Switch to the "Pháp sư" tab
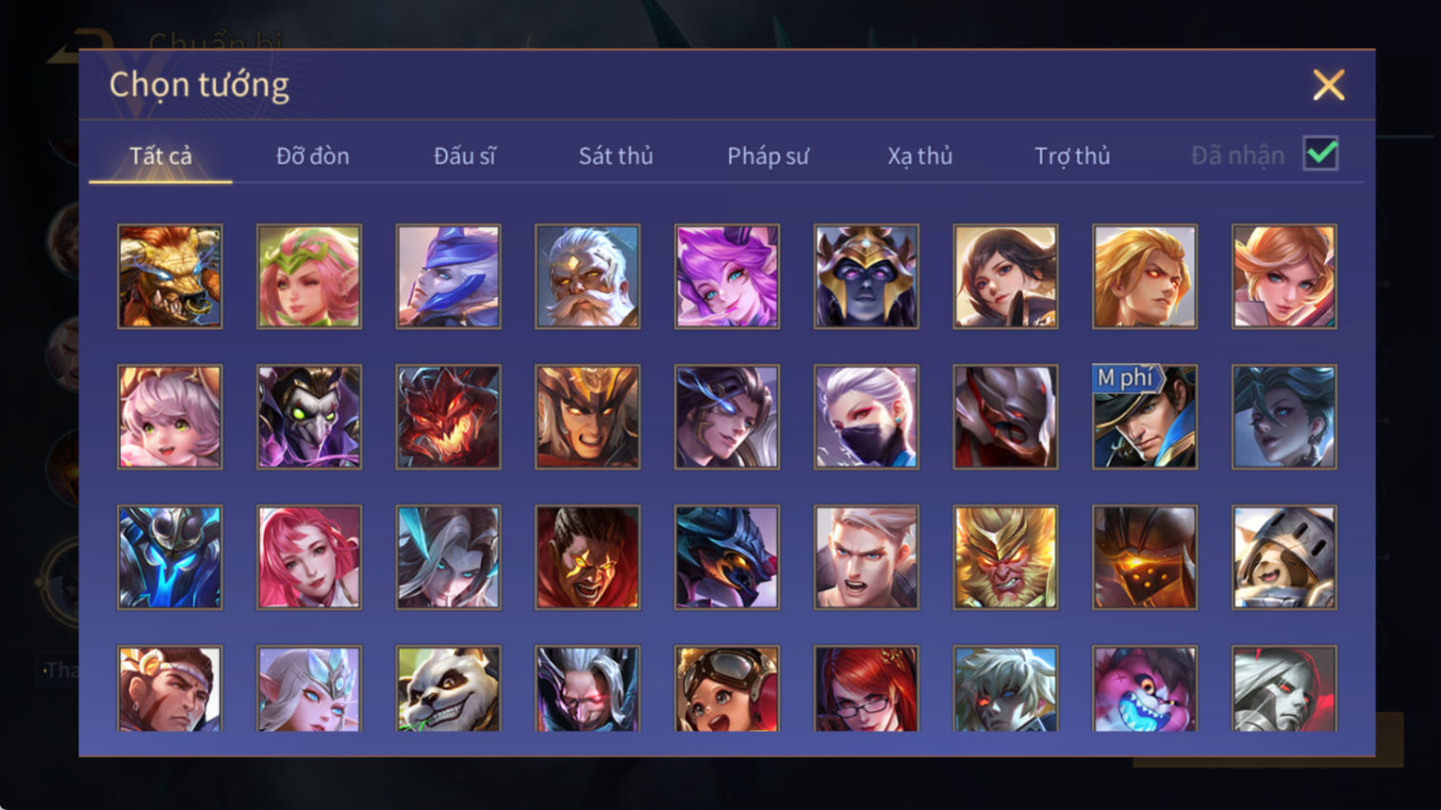Screen dimensions: 1441x810 point(768,156)
